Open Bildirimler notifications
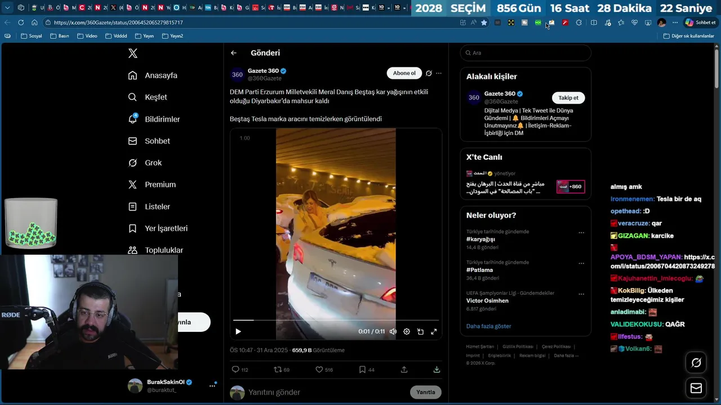Image resolution: width=721 pixels, height=405 pixels. click(154, 119)
